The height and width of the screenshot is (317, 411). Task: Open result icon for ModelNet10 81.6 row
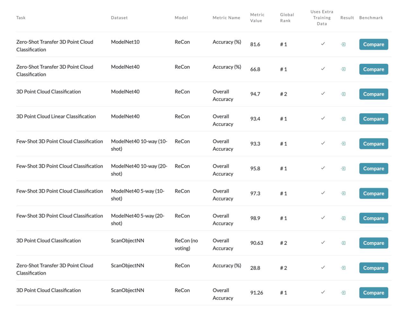pos(343,44)
